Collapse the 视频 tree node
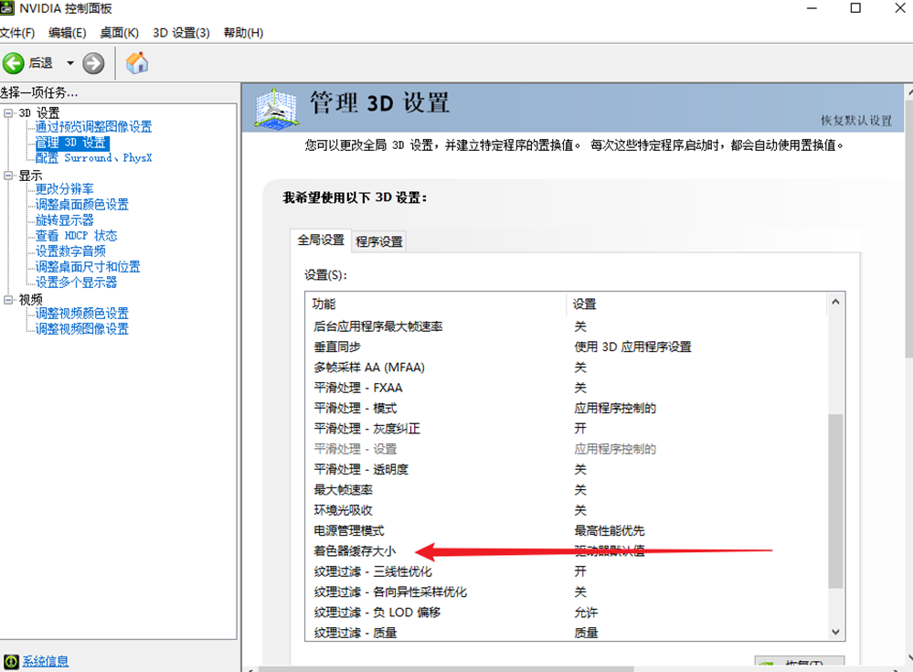The width and height of the screenshot is (913, 672). coord(7,299)
